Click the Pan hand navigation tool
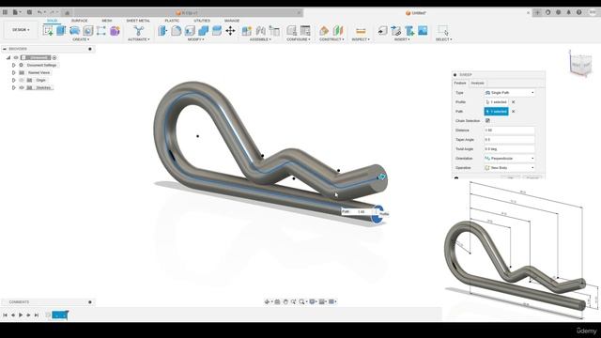Image resolution: width=601 pixels, height=338 pixels. coord(285,302)
